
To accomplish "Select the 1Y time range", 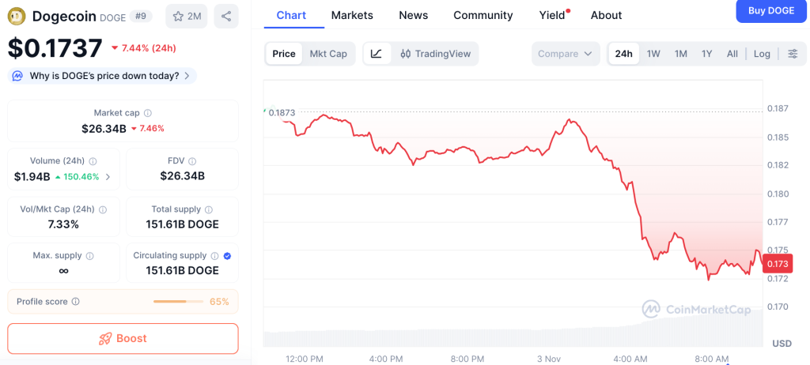I will point(706,54).
